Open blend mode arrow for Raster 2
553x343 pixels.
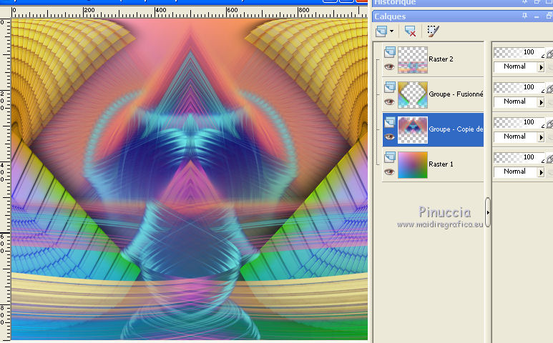click(541, 67)
